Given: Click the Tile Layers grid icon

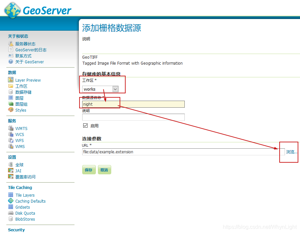Looking at the screenshot, I should [11, 195].
